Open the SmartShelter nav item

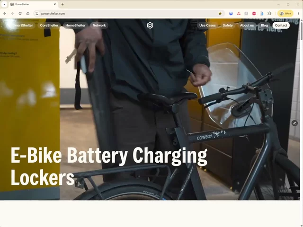click(22, 25)
